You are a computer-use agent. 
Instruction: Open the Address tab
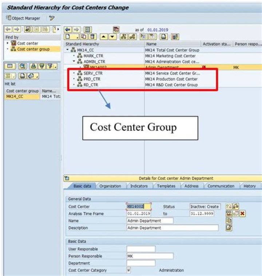pyautogui.click(x=191, y=186)
